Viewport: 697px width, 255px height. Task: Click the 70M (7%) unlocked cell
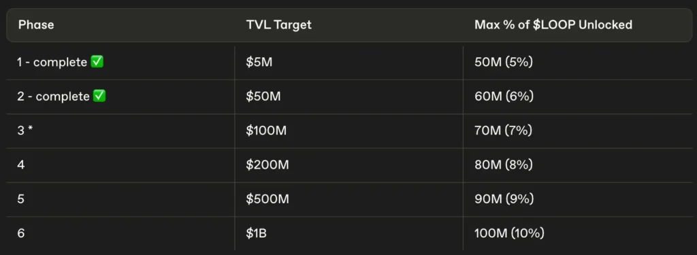(x=577, y=131)
